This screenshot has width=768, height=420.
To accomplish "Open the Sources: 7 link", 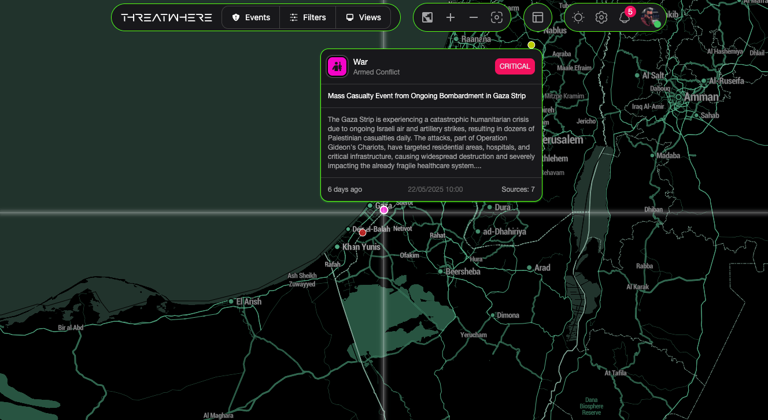I will (518, 189).
